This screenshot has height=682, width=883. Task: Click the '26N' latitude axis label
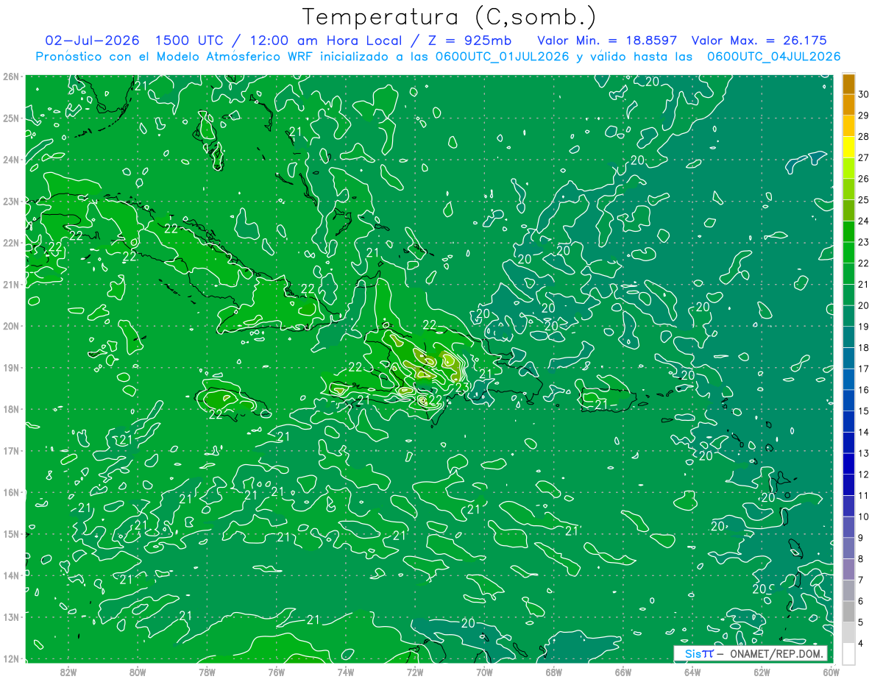(10, 77)
